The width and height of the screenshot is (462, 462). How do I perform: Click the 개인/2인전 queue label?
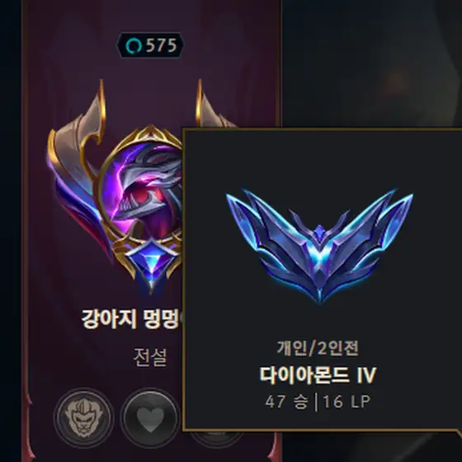pos(318,347)
